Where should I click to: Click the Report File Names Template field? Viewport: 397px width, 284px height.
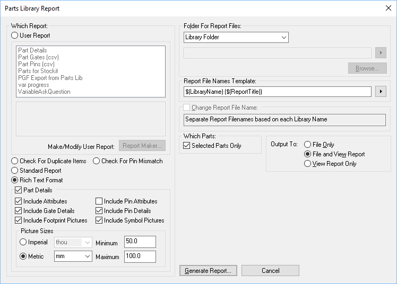click(277, 92)
